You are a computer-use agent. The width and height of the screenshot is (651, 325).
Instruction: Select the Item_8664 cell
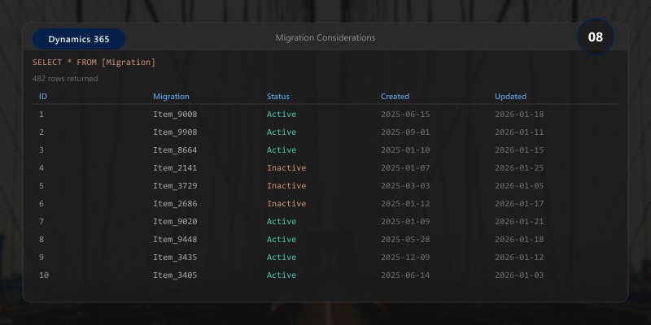175,149
